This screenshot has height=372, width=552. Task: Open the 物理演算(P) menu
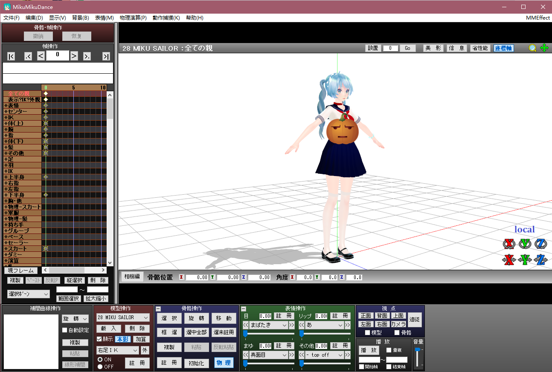click(x=133, y=18)
